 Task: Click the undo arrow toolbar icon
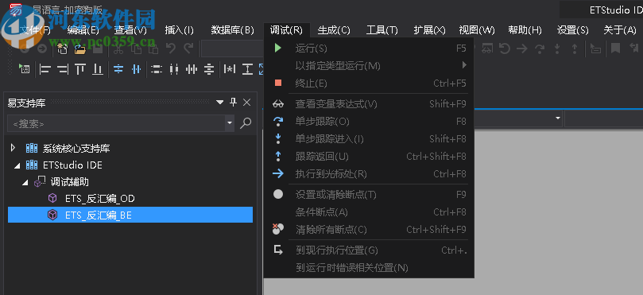(171, 49)
